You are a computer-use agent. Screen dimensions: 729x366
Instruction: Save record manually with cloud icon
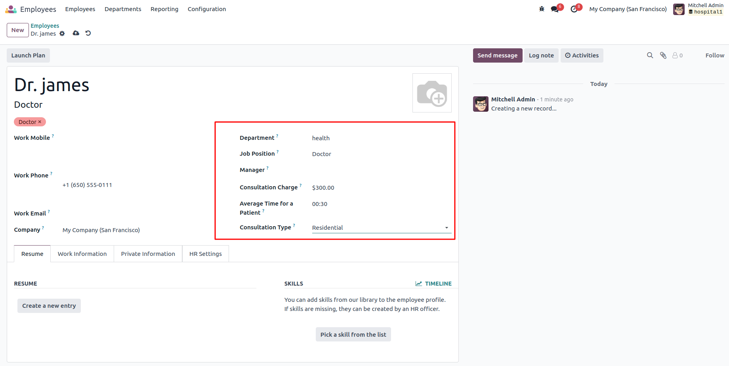coord(76,33)
